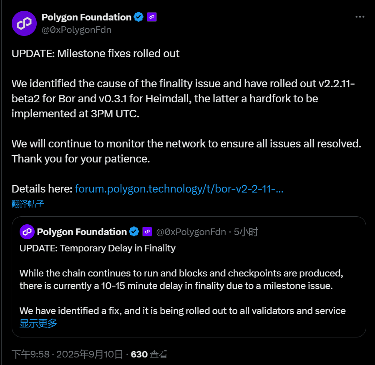
Task: Click the verified checkmark in the quoted post
Action: point(134,232)
